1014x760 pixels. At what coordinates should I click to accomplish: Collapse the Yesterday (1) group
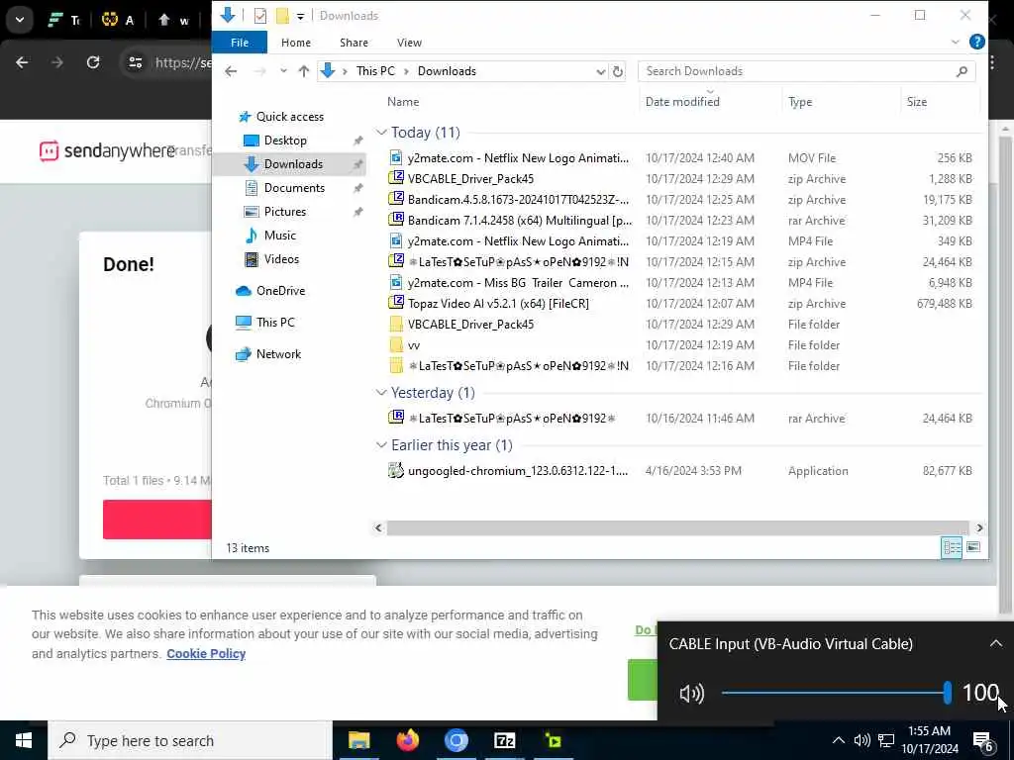[381, 393]
